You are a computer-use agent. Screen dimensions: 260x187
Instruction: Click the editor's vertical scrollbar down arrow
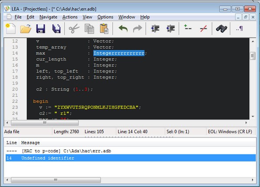pos(252,117)
